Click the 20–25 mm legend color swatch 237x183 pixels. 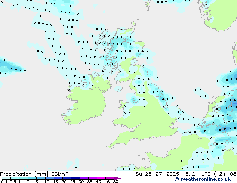click(x=67, y=178)
